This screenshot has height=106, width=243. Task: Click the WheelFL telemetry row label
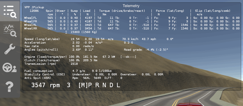click(x=31, y=18)
